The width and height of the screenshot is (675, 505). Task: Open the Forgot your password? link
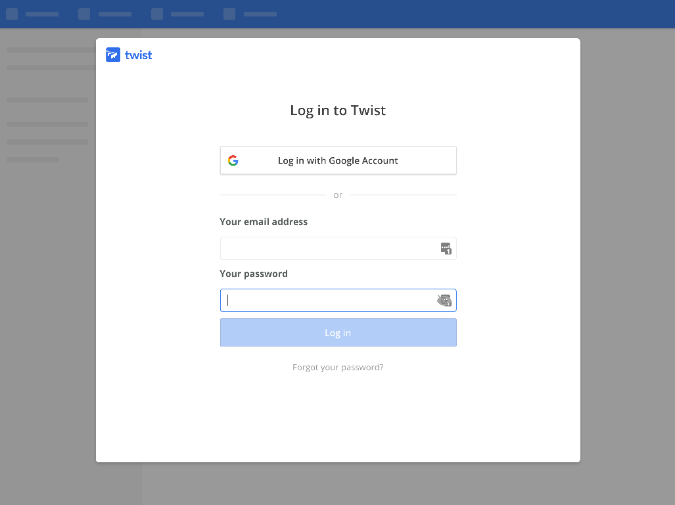pos(338,367)
